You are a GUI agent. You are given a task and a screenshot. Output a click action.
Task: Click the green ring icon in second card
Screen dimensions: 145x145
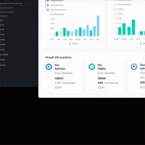(x=92, y=67)
